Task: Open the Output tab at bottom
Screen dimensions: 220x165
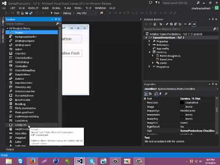Action: pyautogui.click(x=10, y=149)
